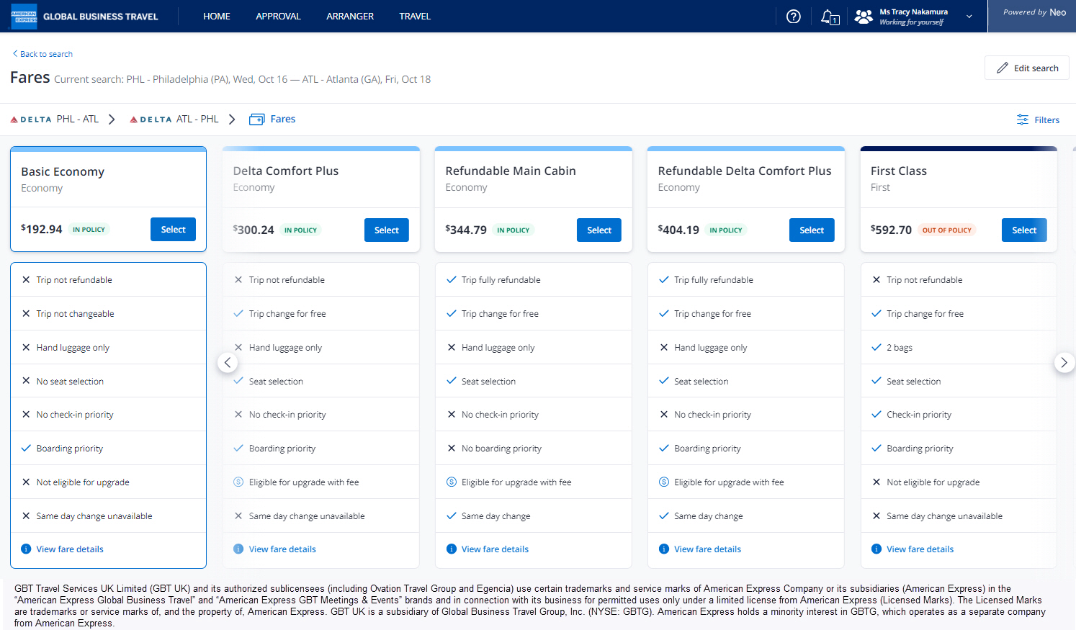Click upgrade fee icon in Refundable Main Cabin
Viewport: 1076px width, 630px height.
click(452, 482)
